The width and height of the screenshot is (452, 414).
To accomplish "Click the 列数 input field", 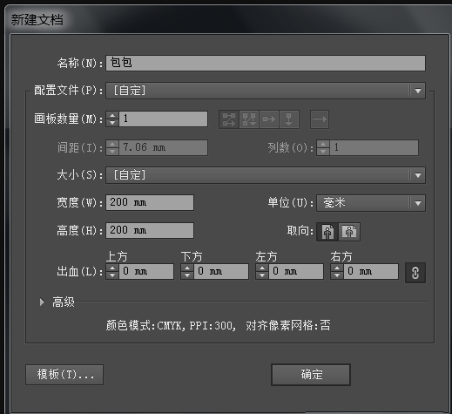I will click(x=374, y=147).
